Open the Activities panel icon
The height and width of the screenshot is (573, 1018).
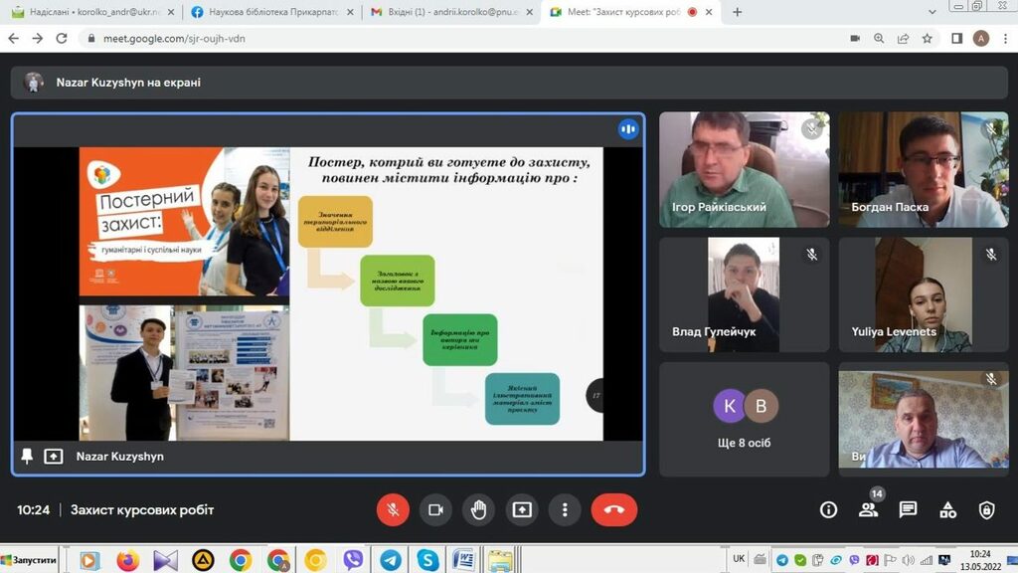[x=947, y=510]
